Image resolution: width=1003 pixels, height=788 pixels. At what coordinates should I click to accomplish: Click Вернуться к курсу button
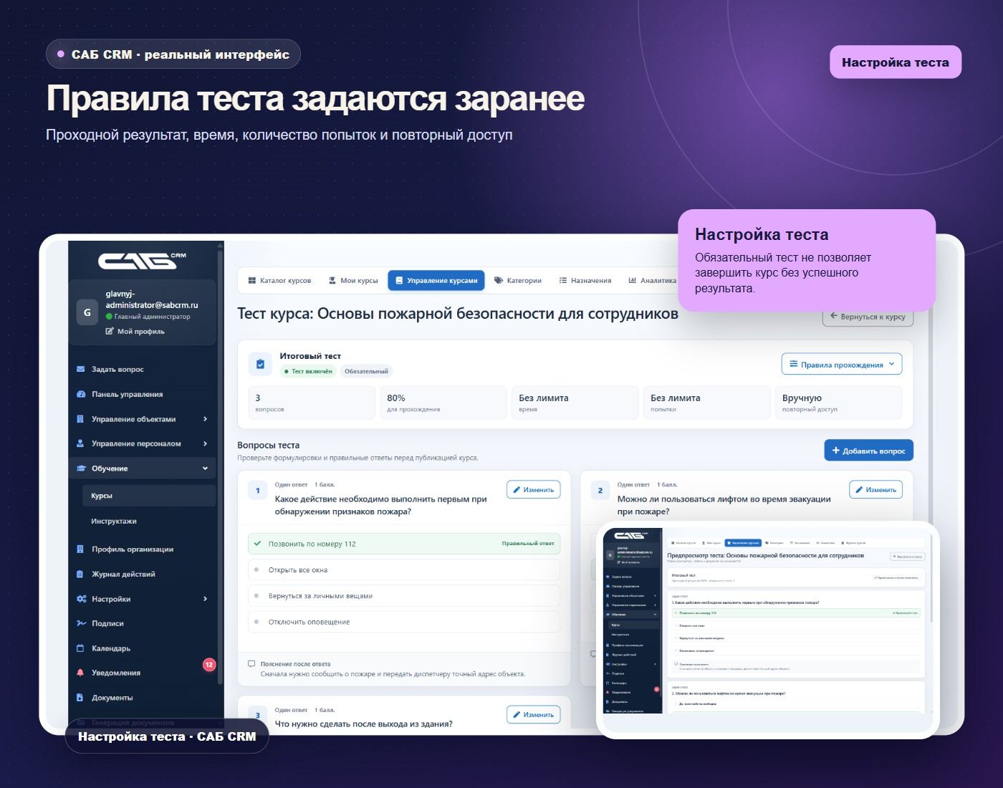[868, 317]
